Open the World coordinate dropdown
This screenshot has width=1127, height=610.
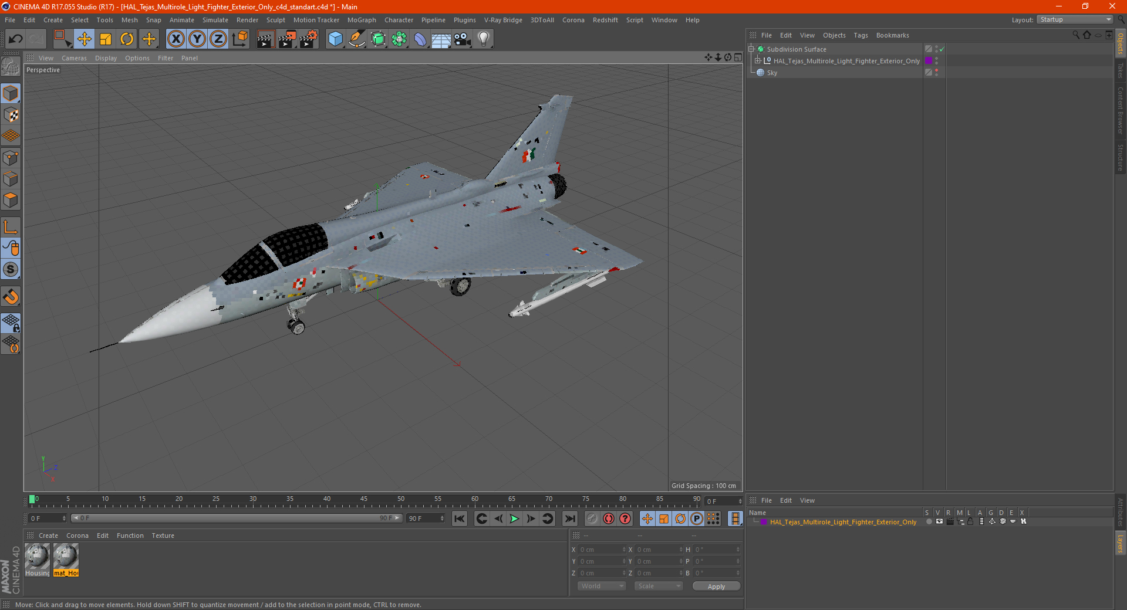point(602,586)
